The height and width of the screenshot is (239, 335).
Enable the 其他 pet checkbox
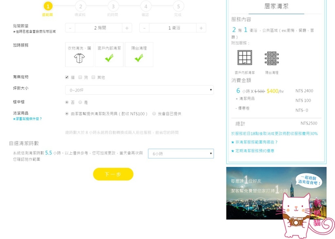click(93, 77)
